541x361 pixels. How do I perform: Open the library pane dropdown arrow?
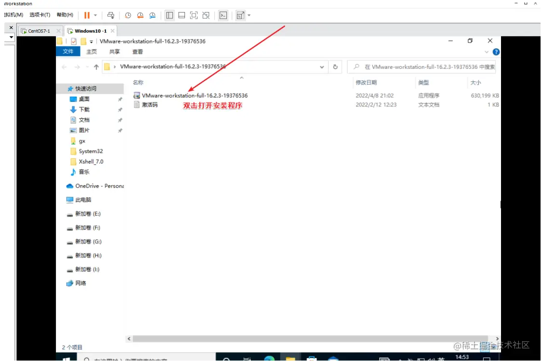pyautogui.click(x=12, y=37)
